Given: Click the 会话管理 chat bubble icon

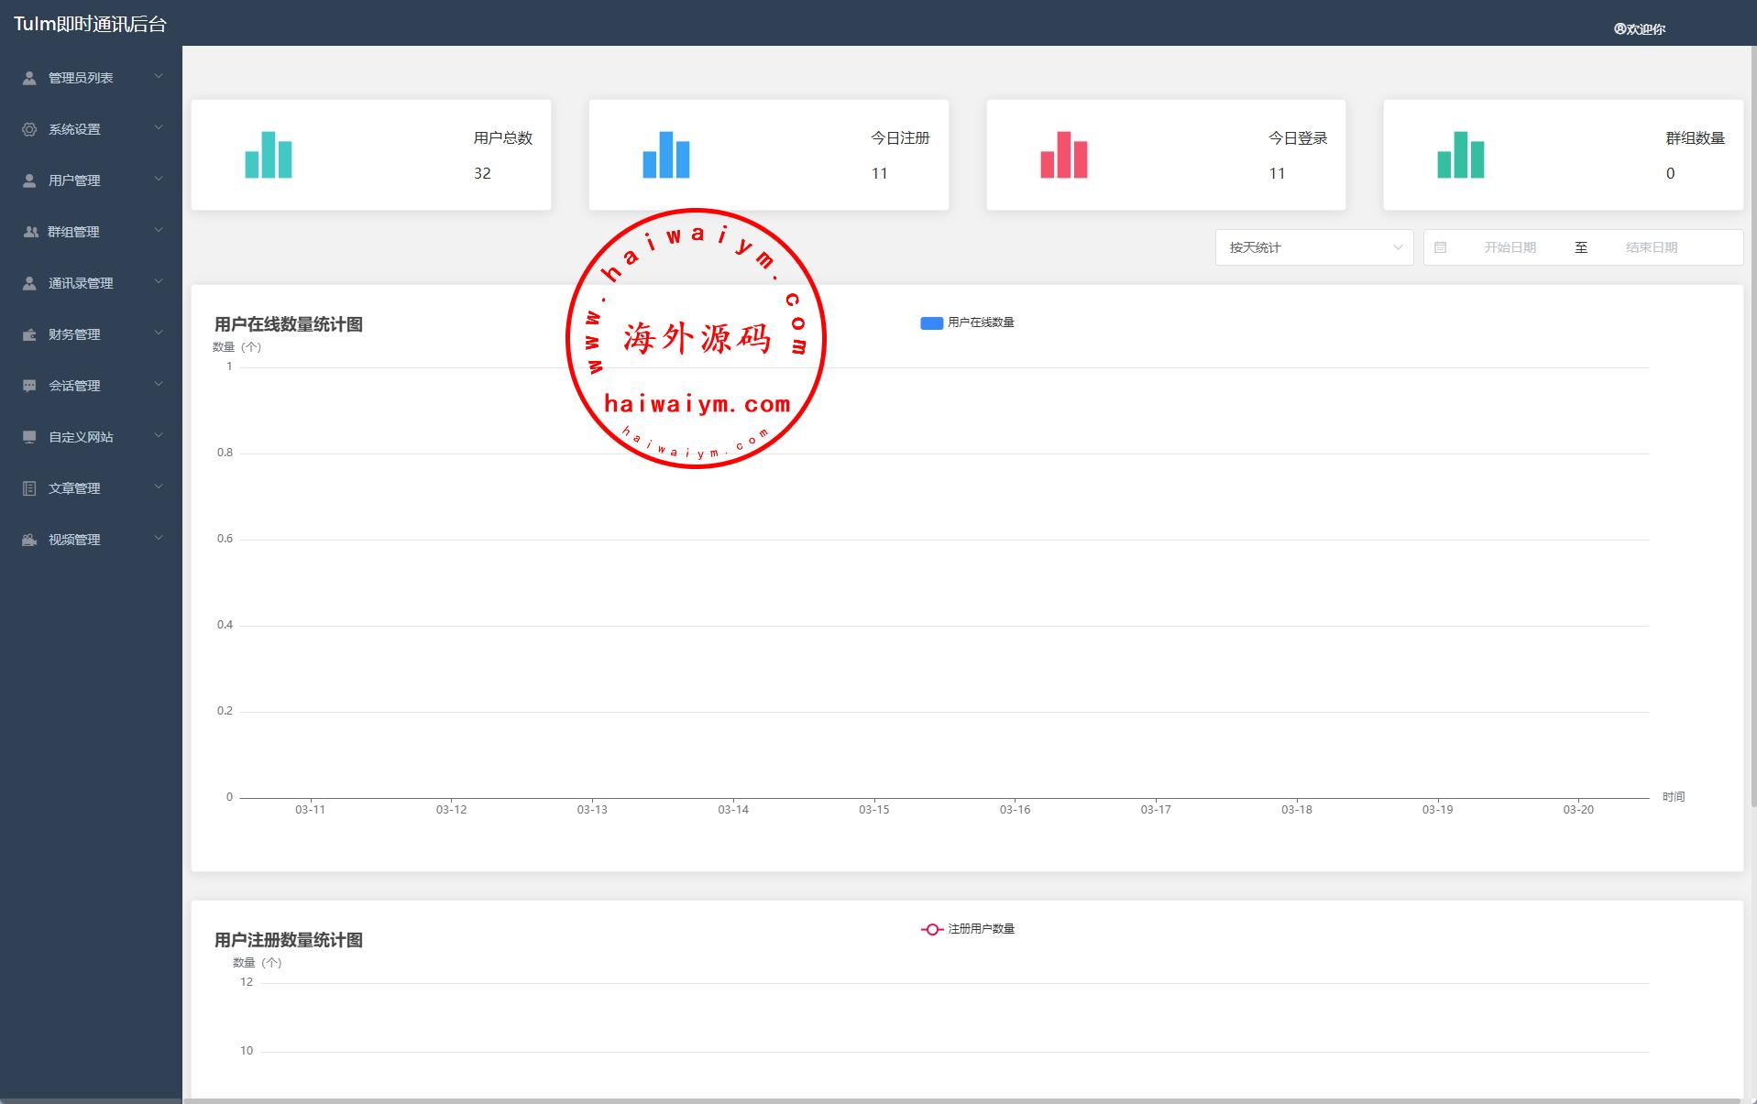Looking at the screenshot, I should [29, 386].
